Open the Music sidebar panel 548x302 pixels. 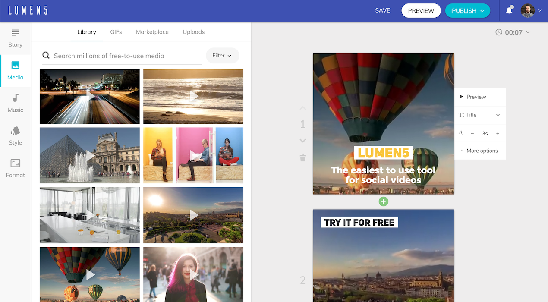coord(15,104)
